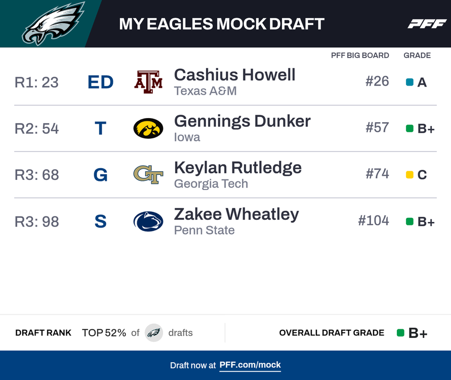Click the PFF Big Board column header
451x380 pixels.
click(360, 55)
